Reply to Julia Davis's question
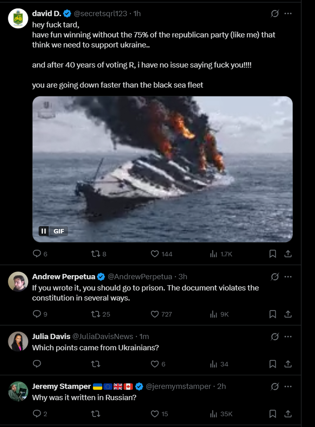The height and width of the screenshot is (427, 315). [37, 364]
